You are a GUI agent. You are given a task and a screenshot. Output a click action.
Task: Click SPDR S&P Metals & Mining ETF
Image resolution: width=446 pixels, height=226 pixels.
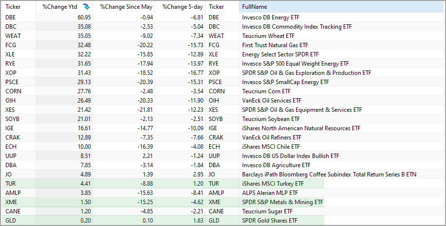(x=283, y=202)
